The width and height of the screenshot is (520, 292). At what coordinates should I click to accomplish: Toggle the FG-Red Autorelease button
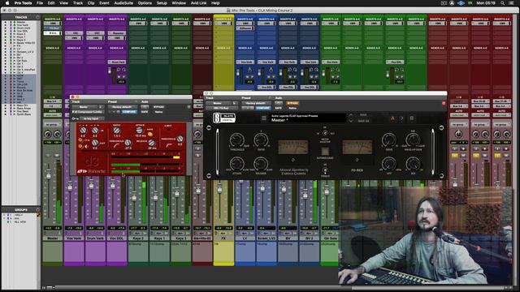coord(325,152)
